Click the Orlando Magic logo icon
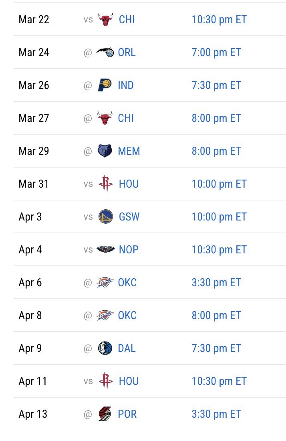 coord(105,52)
